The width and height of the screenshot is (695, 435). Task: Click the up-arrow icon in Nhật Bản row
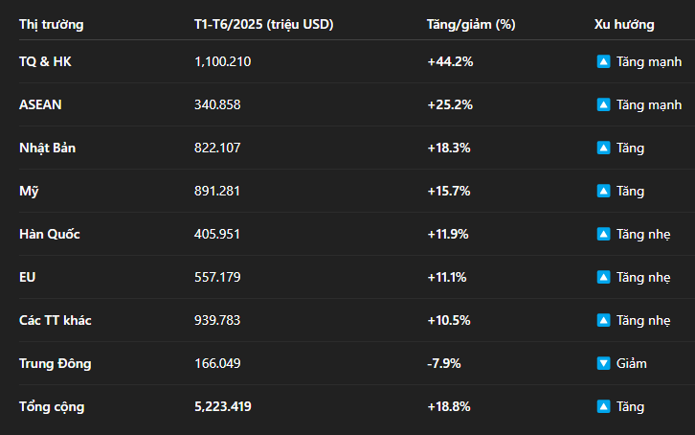coord(603,148)
